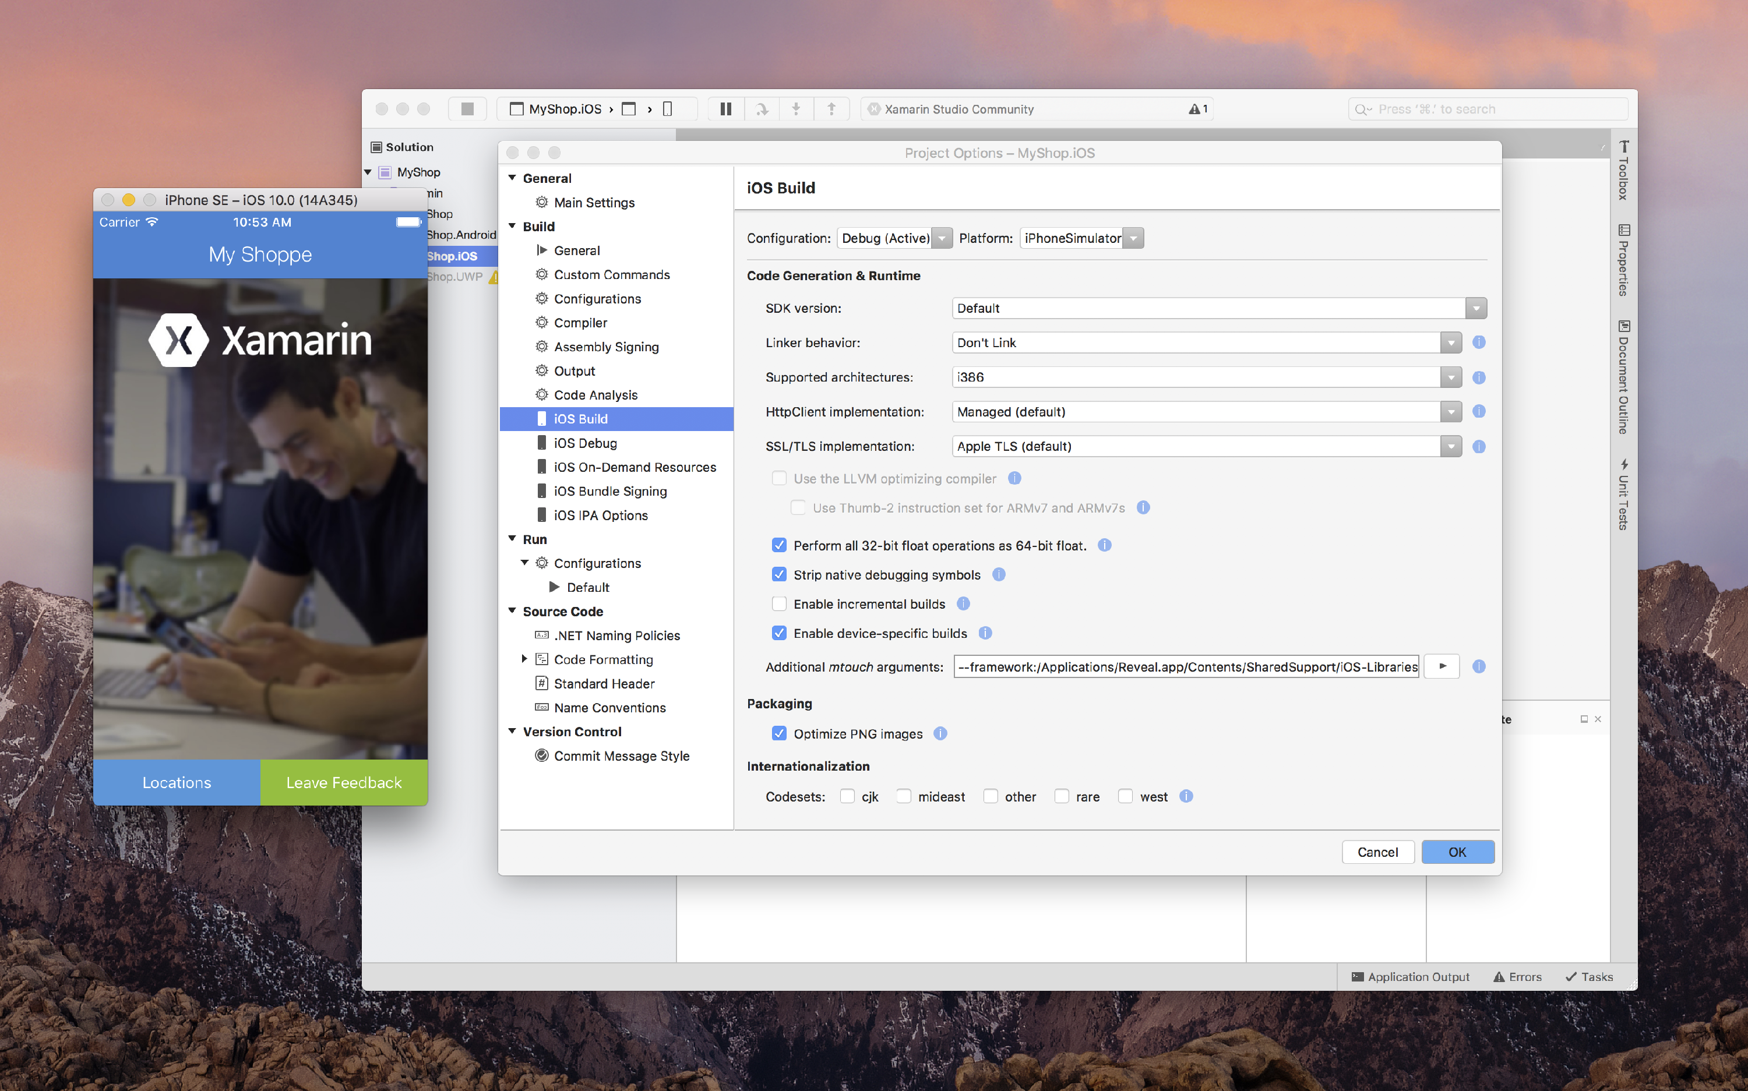Image resolution: width=1748 pixels, height=1091 pixels.
Task: Click the pause debugging icon
Action: (x=725, y=109)
